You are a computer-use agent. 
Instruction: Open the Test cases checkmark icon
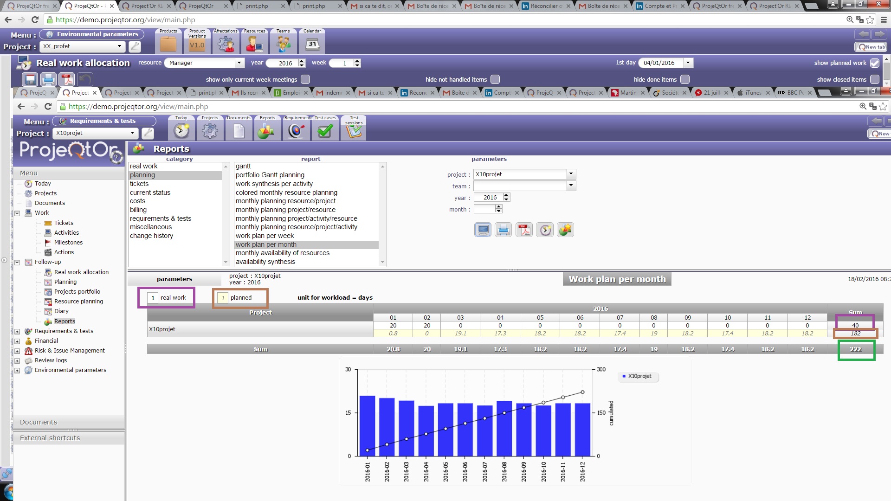pos(325,131)
